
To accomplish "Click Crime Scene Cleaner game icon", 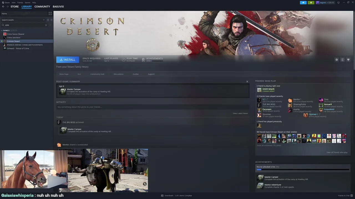I will pos(5,34).
